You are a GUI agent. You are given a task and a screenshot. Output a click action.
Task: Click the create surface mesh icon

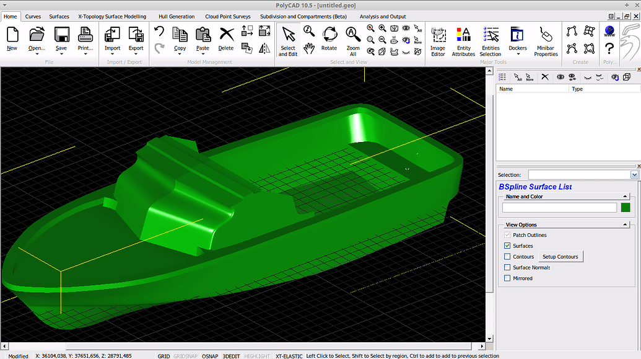(589, 31)
